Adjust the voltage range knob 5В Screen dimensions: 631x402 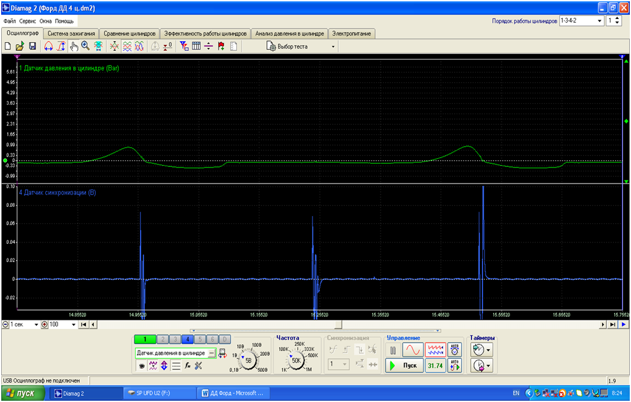(249, 360)
